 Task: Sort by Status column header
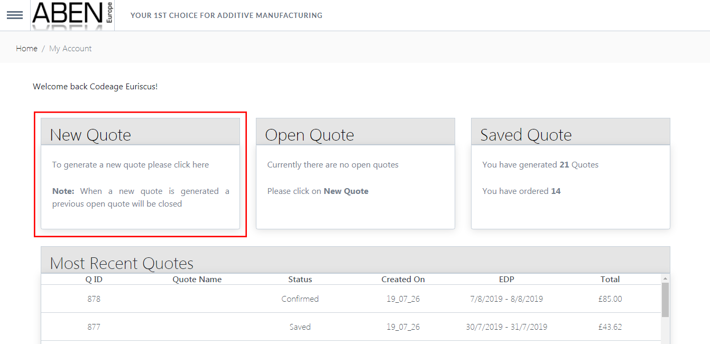300,280
